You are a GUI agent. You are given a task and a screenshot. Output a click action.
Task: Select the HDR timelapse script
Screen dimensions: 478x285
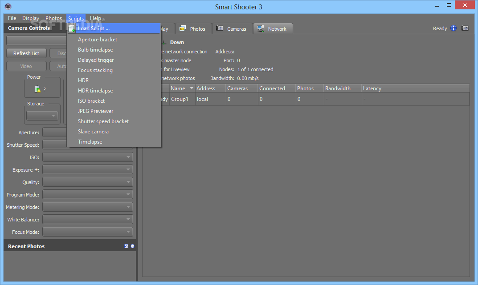(x=114, y=91)
